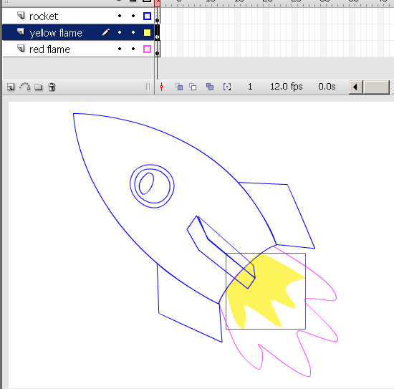Enable Onion Skin mode
This screenshot has height=389, width=394.
(179, 87)
